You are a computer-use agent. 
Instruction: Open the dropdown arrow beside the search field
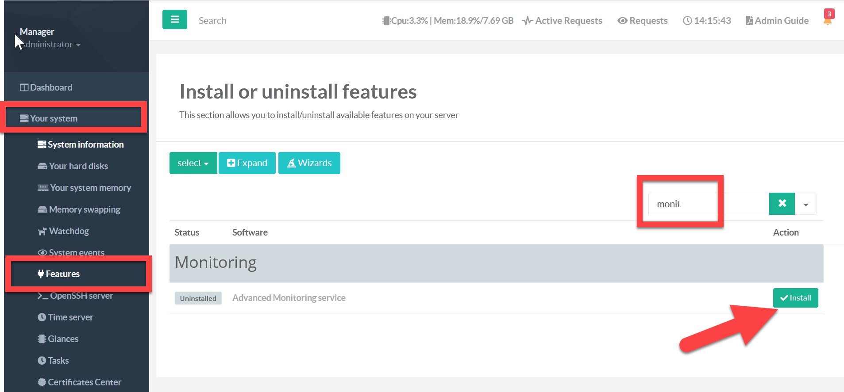[805, 204]
